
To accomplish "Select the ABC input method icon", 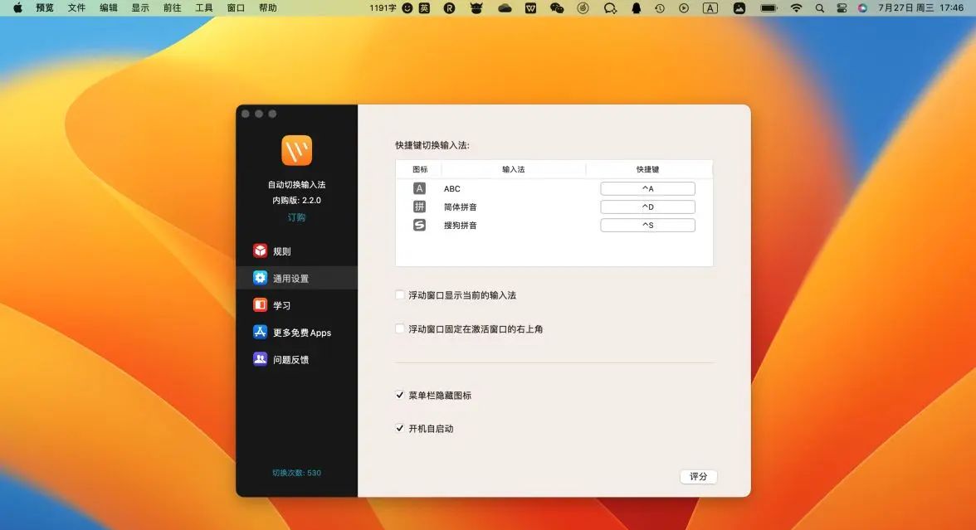I will 421,188.
